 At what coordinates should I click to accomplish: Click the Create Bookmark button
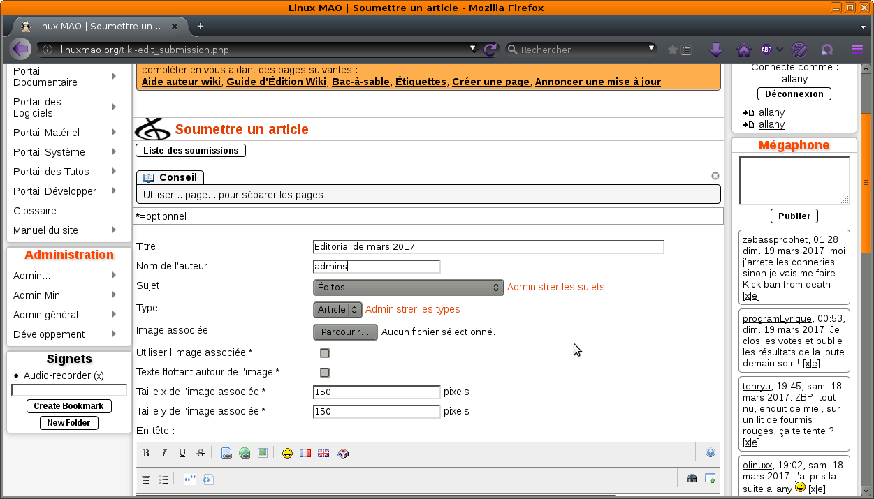[68, 406]
